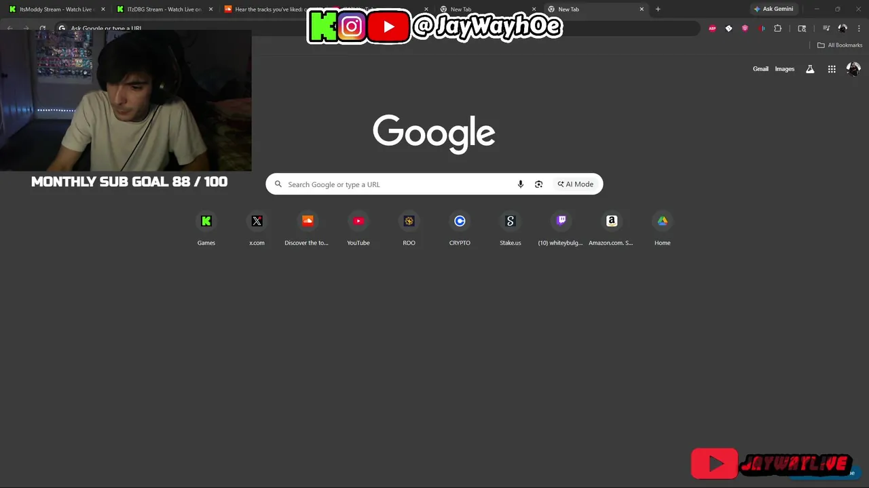The image size is (869, 488).
Task: Open the YouTube shortcut tile
Action: pyautogui.click(x=358, y=228)
